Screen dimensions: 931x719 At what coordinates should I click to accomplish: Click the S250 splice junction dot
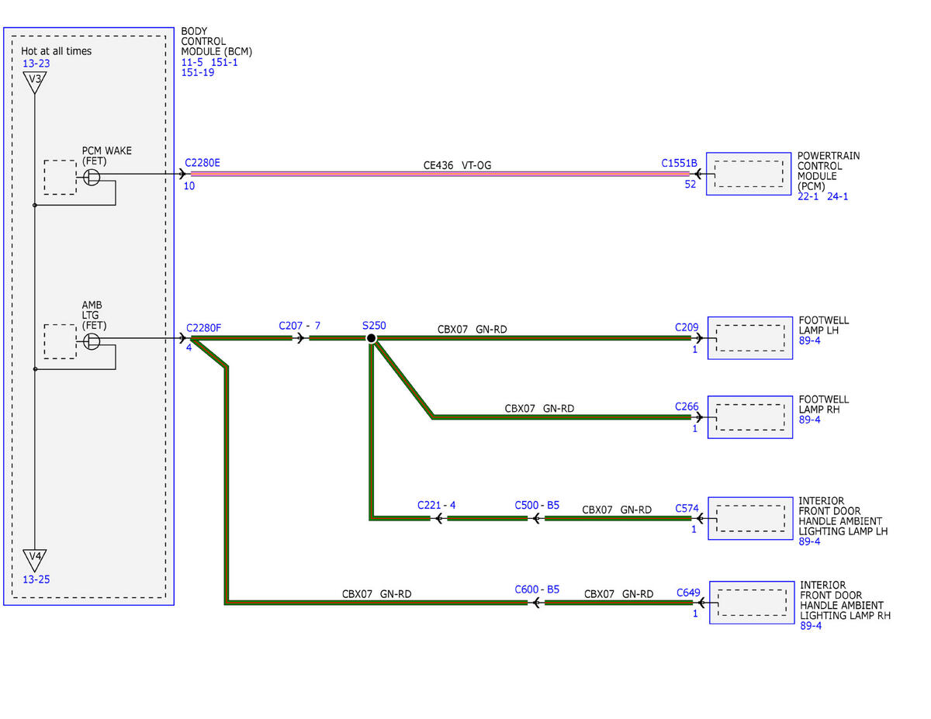click(372, 338)
